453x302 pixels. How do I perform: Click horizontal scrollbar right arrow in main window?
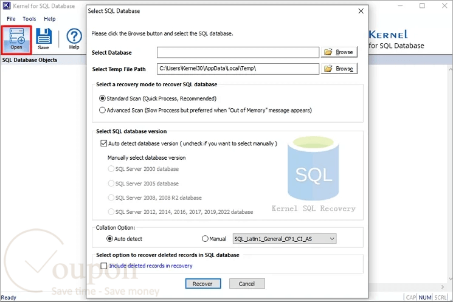click(x=442, y=287)
